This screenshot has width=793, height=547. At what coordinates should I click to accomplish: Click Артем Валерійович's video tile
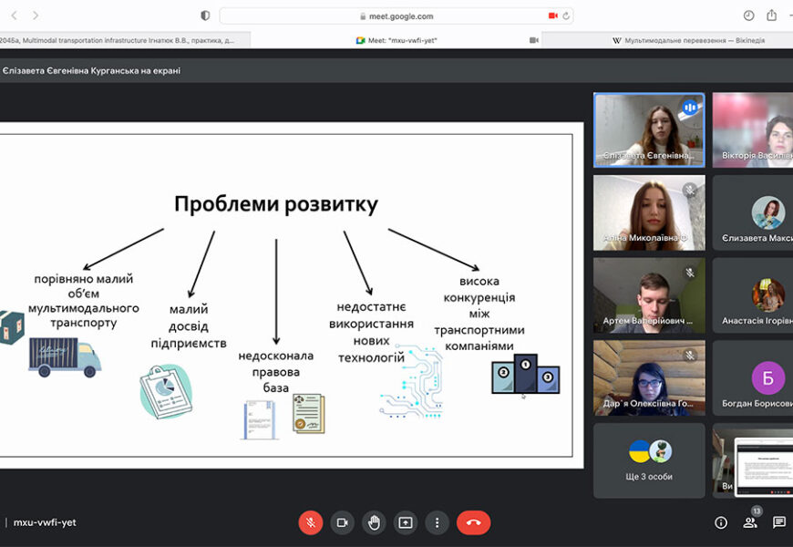pos(649,294)
